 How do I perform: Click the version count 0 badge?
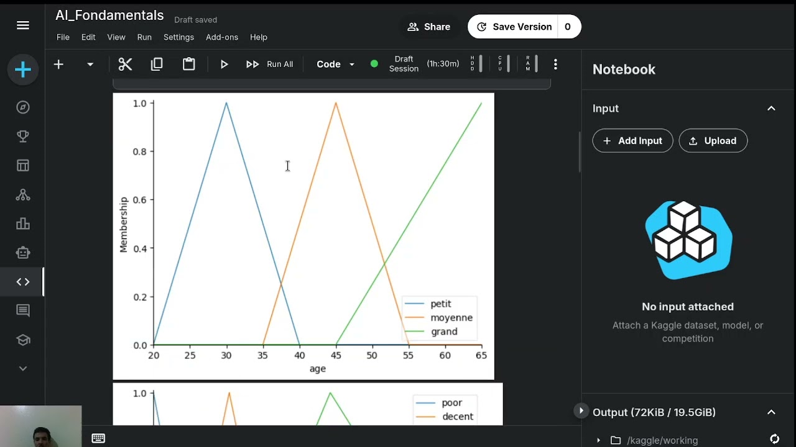568,27
